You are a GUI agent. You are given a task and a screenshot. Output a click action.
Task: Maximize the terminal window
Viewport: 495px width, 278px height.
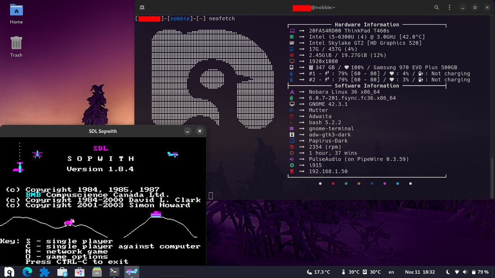coord(475,7)
